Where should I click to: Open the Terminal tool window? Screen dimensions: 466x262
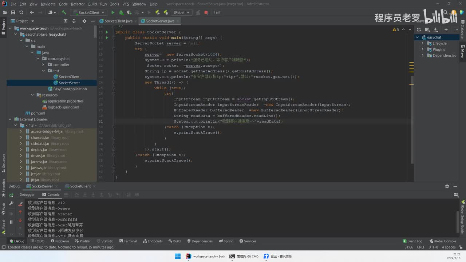click(x=127, y=241)
